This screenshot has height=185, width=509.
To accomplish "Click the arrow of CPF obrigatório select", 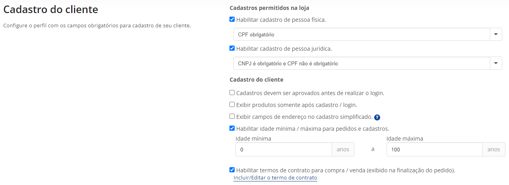I will (495, 34).
